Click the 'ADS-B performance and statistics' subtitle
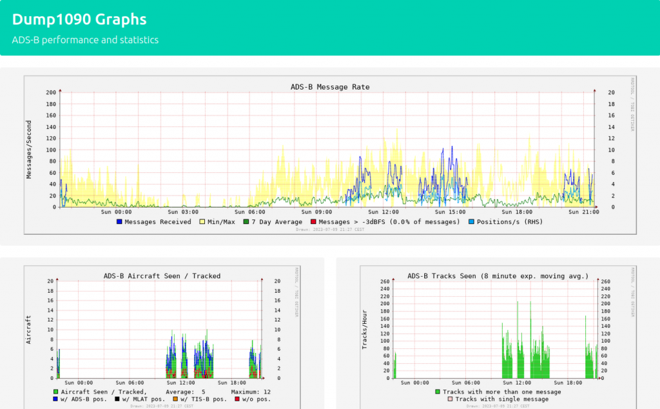 [85, 39]
